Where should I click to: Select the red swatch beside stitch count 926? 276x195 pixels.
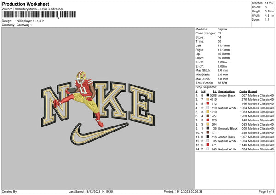(208, 120)
